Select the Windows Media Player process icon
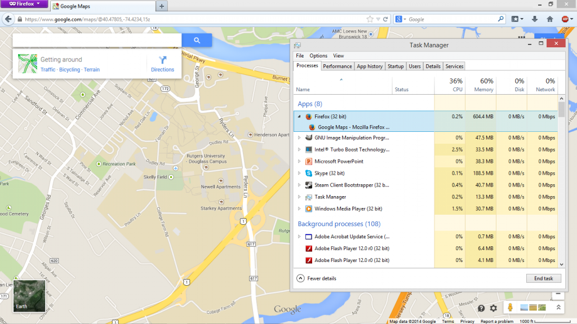Screen dimensions: 577x324 [309, 208]
